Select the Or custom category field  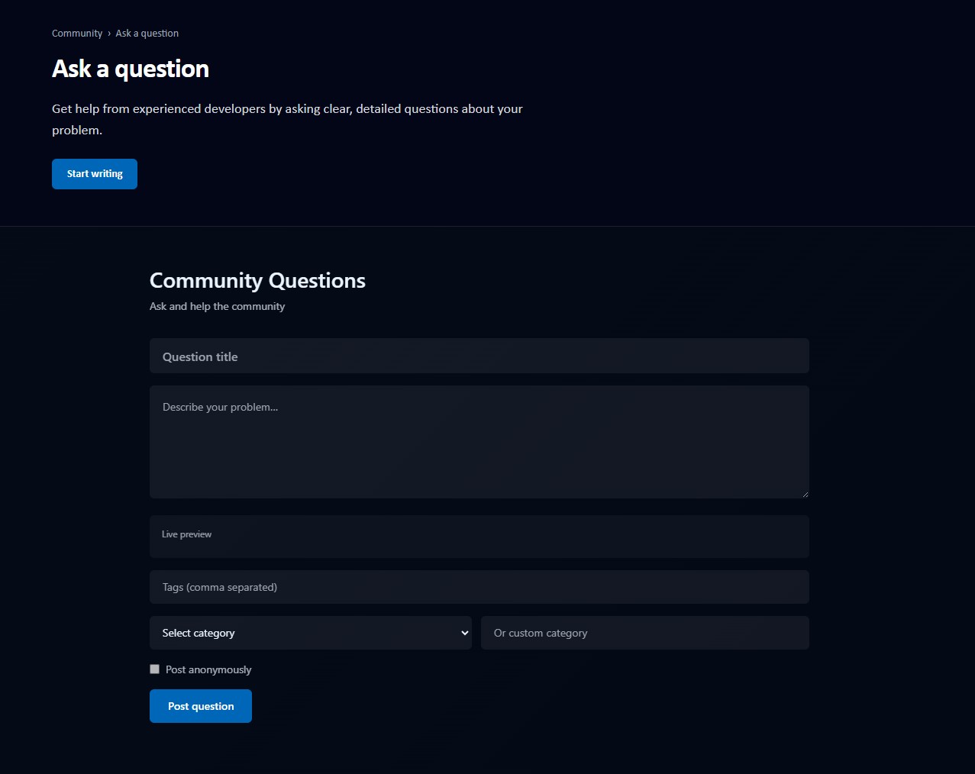click(644, 633)
